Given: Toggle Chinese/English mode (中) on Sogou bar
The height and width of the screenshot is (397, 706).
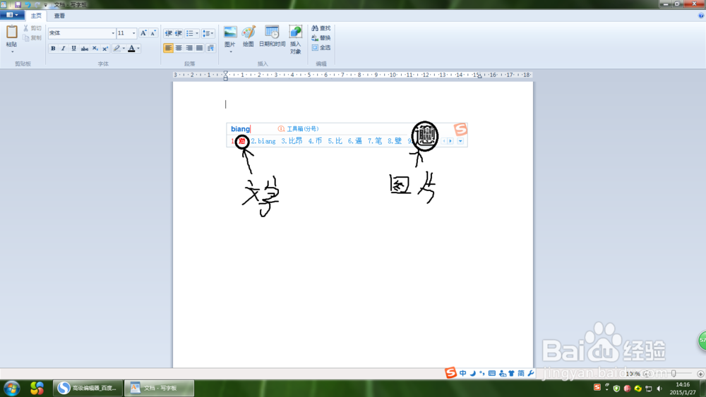Looking at the screenshot, I should (x=463, y=373).
